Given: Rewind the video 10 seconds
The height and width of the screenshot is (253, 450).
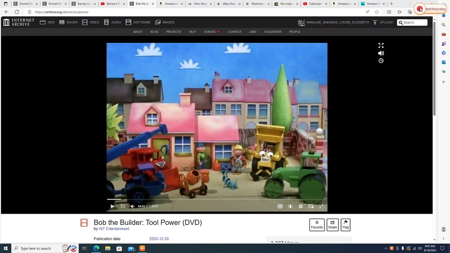Looking at the screenshot, I should 123,206.
